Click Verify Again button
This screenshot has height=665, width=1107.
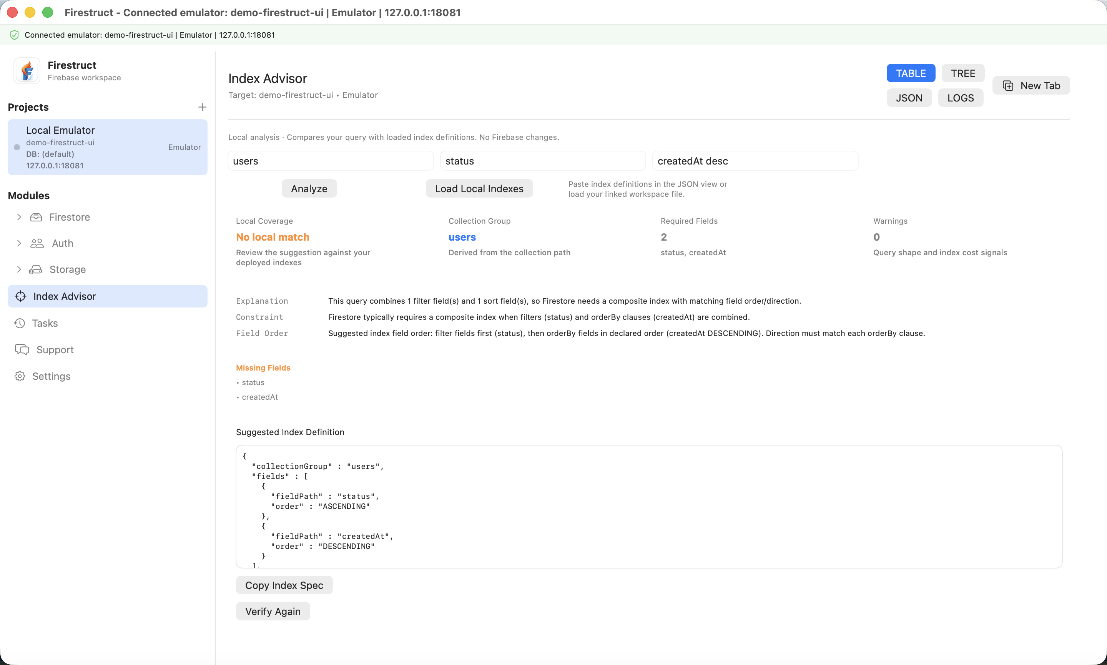point(273,612)
